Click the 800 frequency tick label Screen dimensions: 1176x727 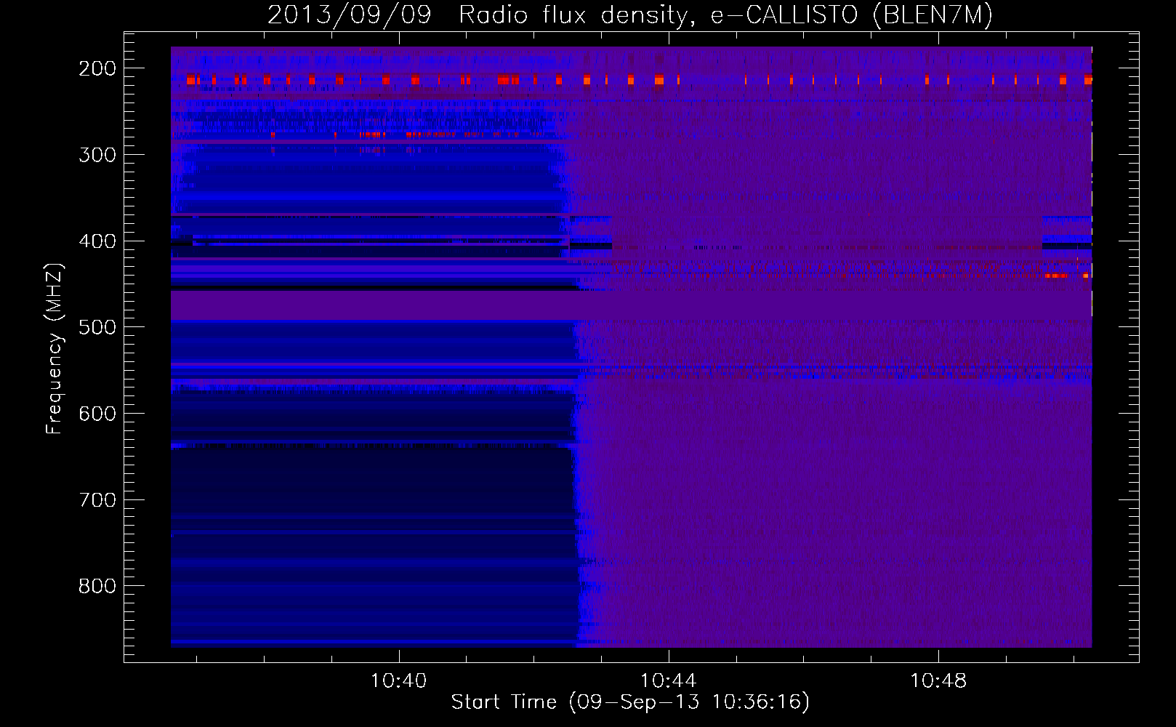pos(97,586)
